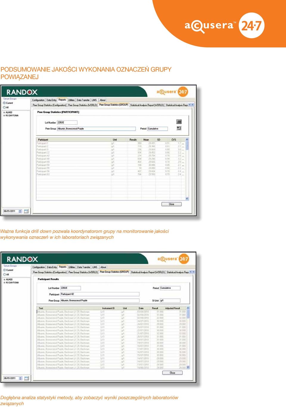Click Close button in Participant Results window
This screenshot has height=407, width=286.
click(172, 373)
